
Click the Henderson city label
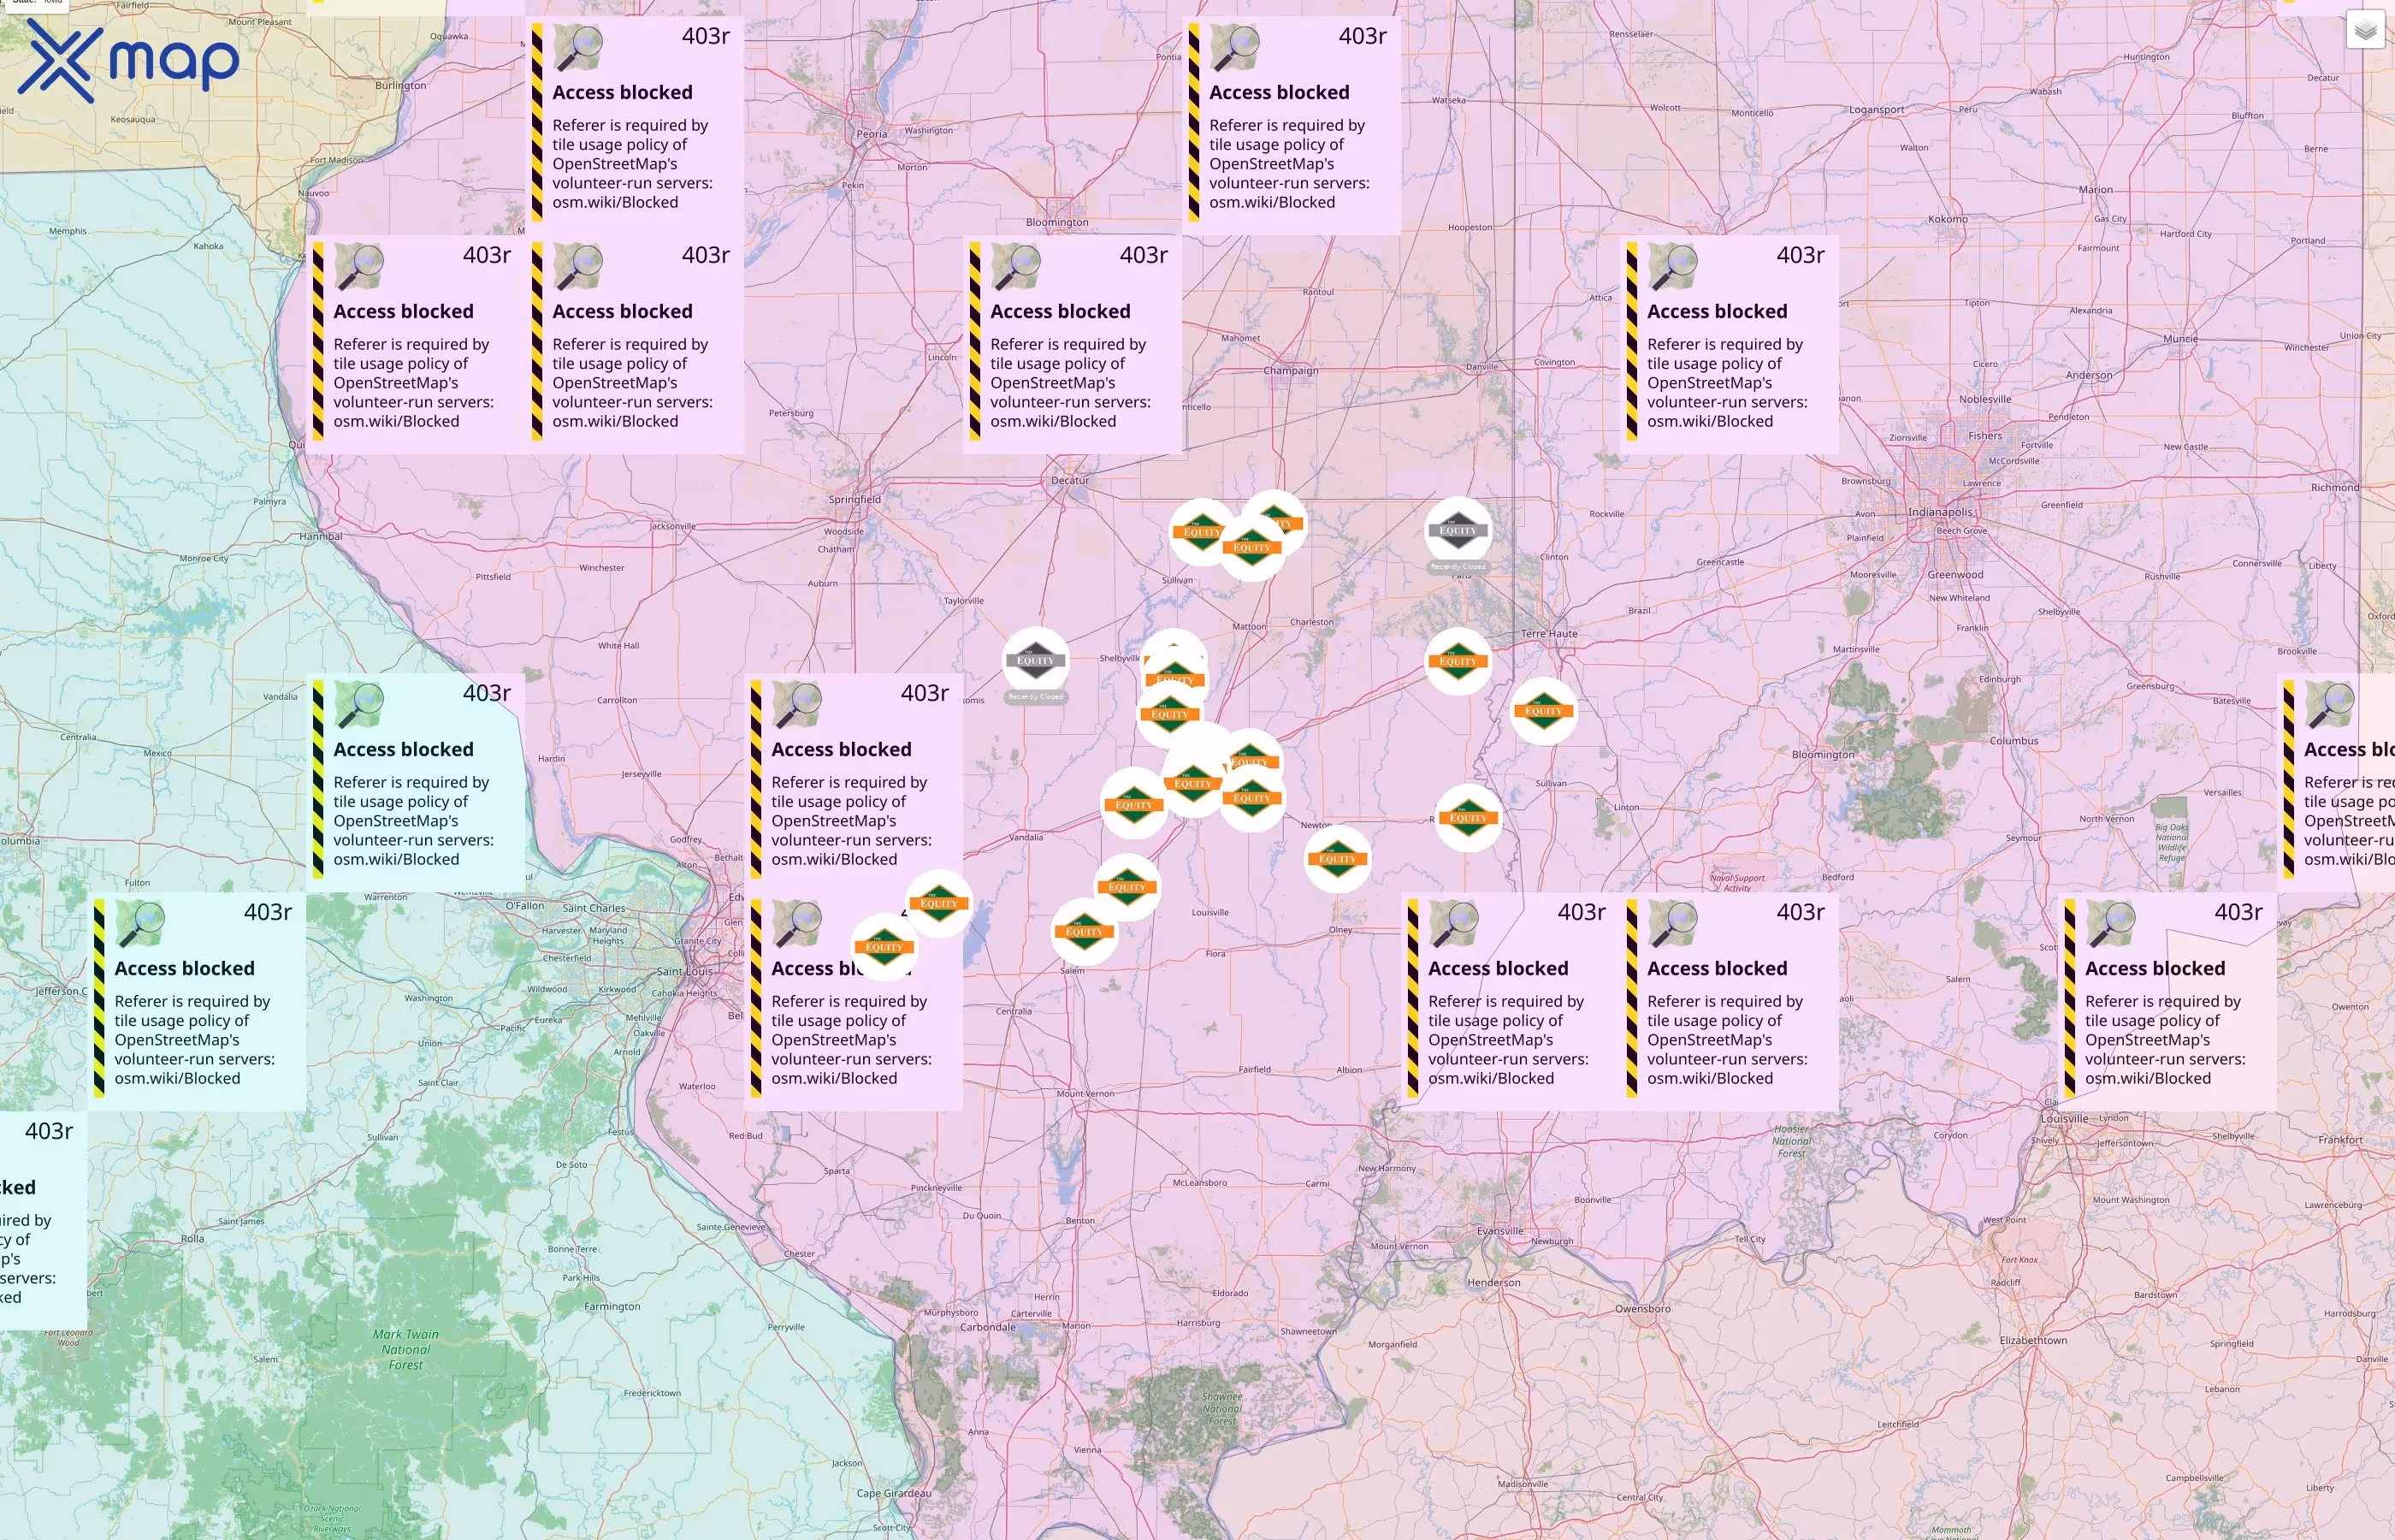pos(1493,1283)
